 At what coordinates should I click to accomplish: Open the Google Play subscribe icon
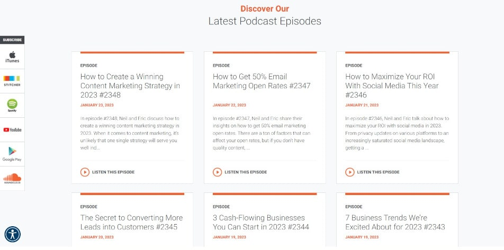tap(12, 154)
